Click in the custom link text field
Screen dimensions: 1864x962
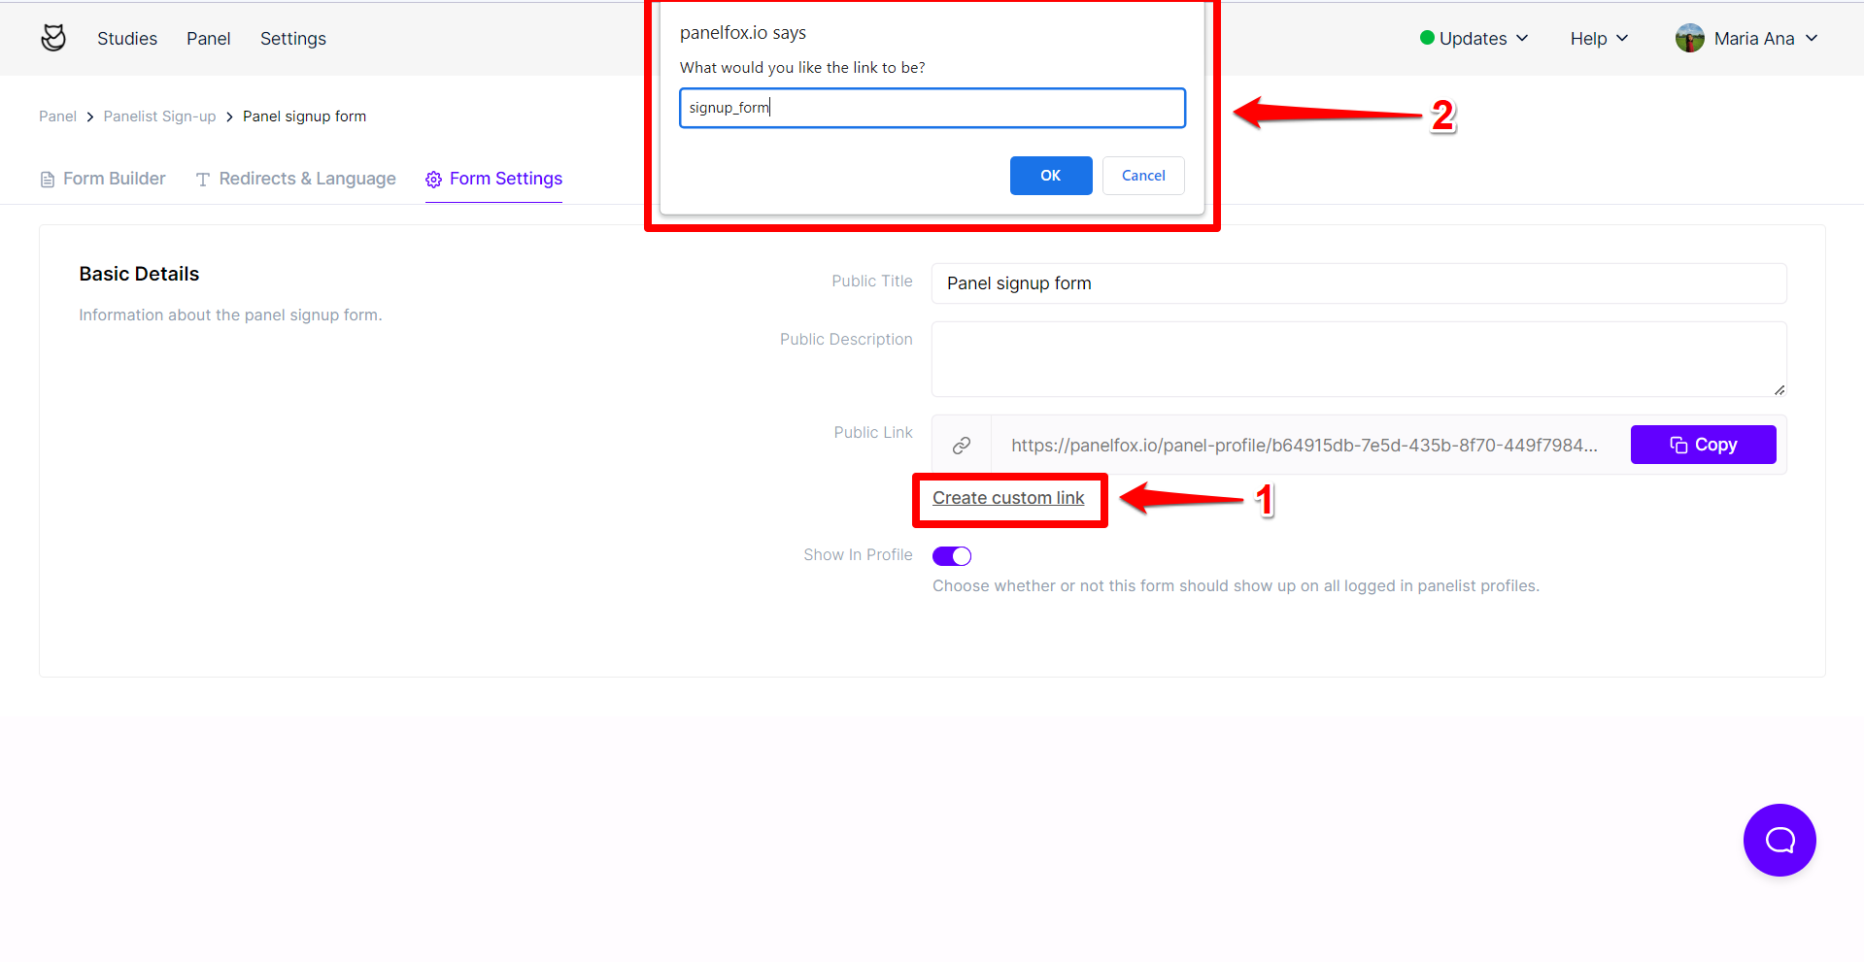click(932, 108)
